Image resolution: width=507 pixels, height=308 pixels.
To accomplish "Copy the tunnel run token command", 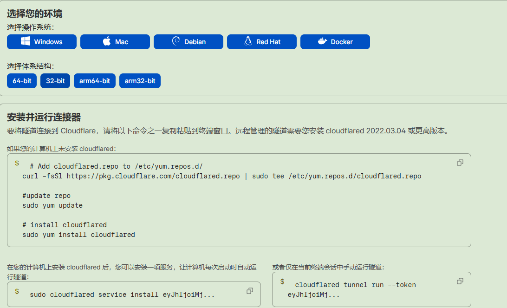I will pos(460,281).
